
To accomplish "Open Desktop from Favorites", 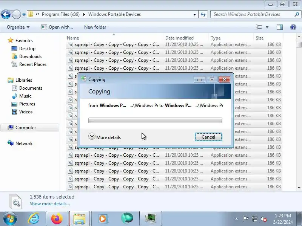I will coord(27,49).
